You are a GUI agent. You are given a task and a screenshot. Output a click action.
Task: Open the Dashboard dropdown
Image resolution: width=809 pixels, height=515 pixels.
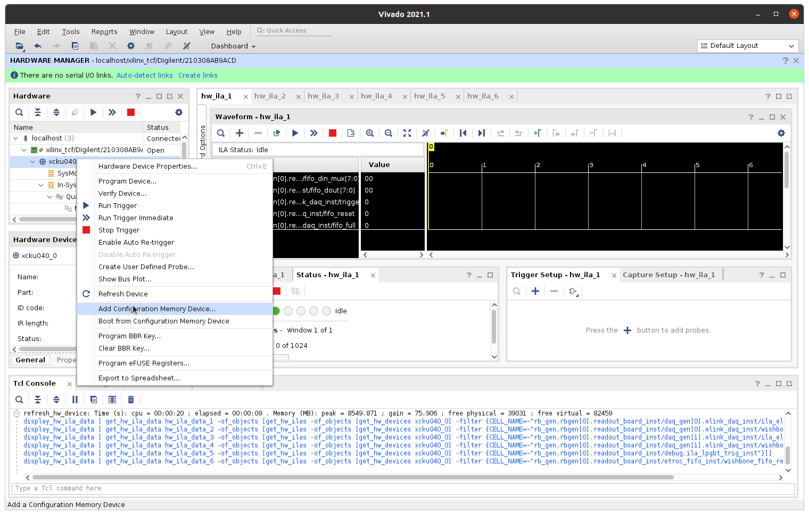[x=233, y=46]
